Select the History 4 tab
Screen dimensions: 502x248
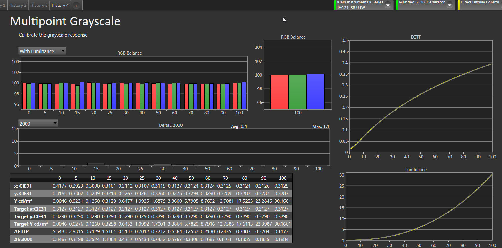click(60, 5)
